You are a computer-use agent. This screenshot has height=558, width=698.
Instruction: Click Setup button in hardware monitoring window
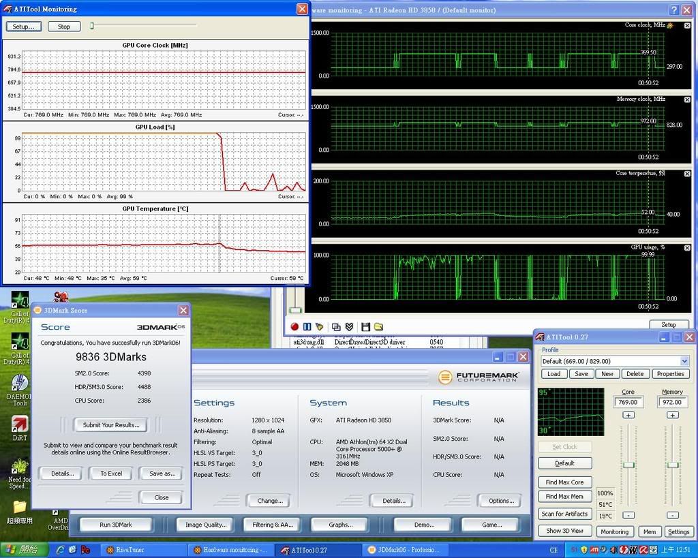pos(668,324)
